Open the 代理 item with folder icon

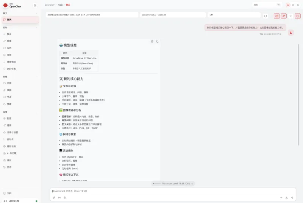[x=20, y=83]
